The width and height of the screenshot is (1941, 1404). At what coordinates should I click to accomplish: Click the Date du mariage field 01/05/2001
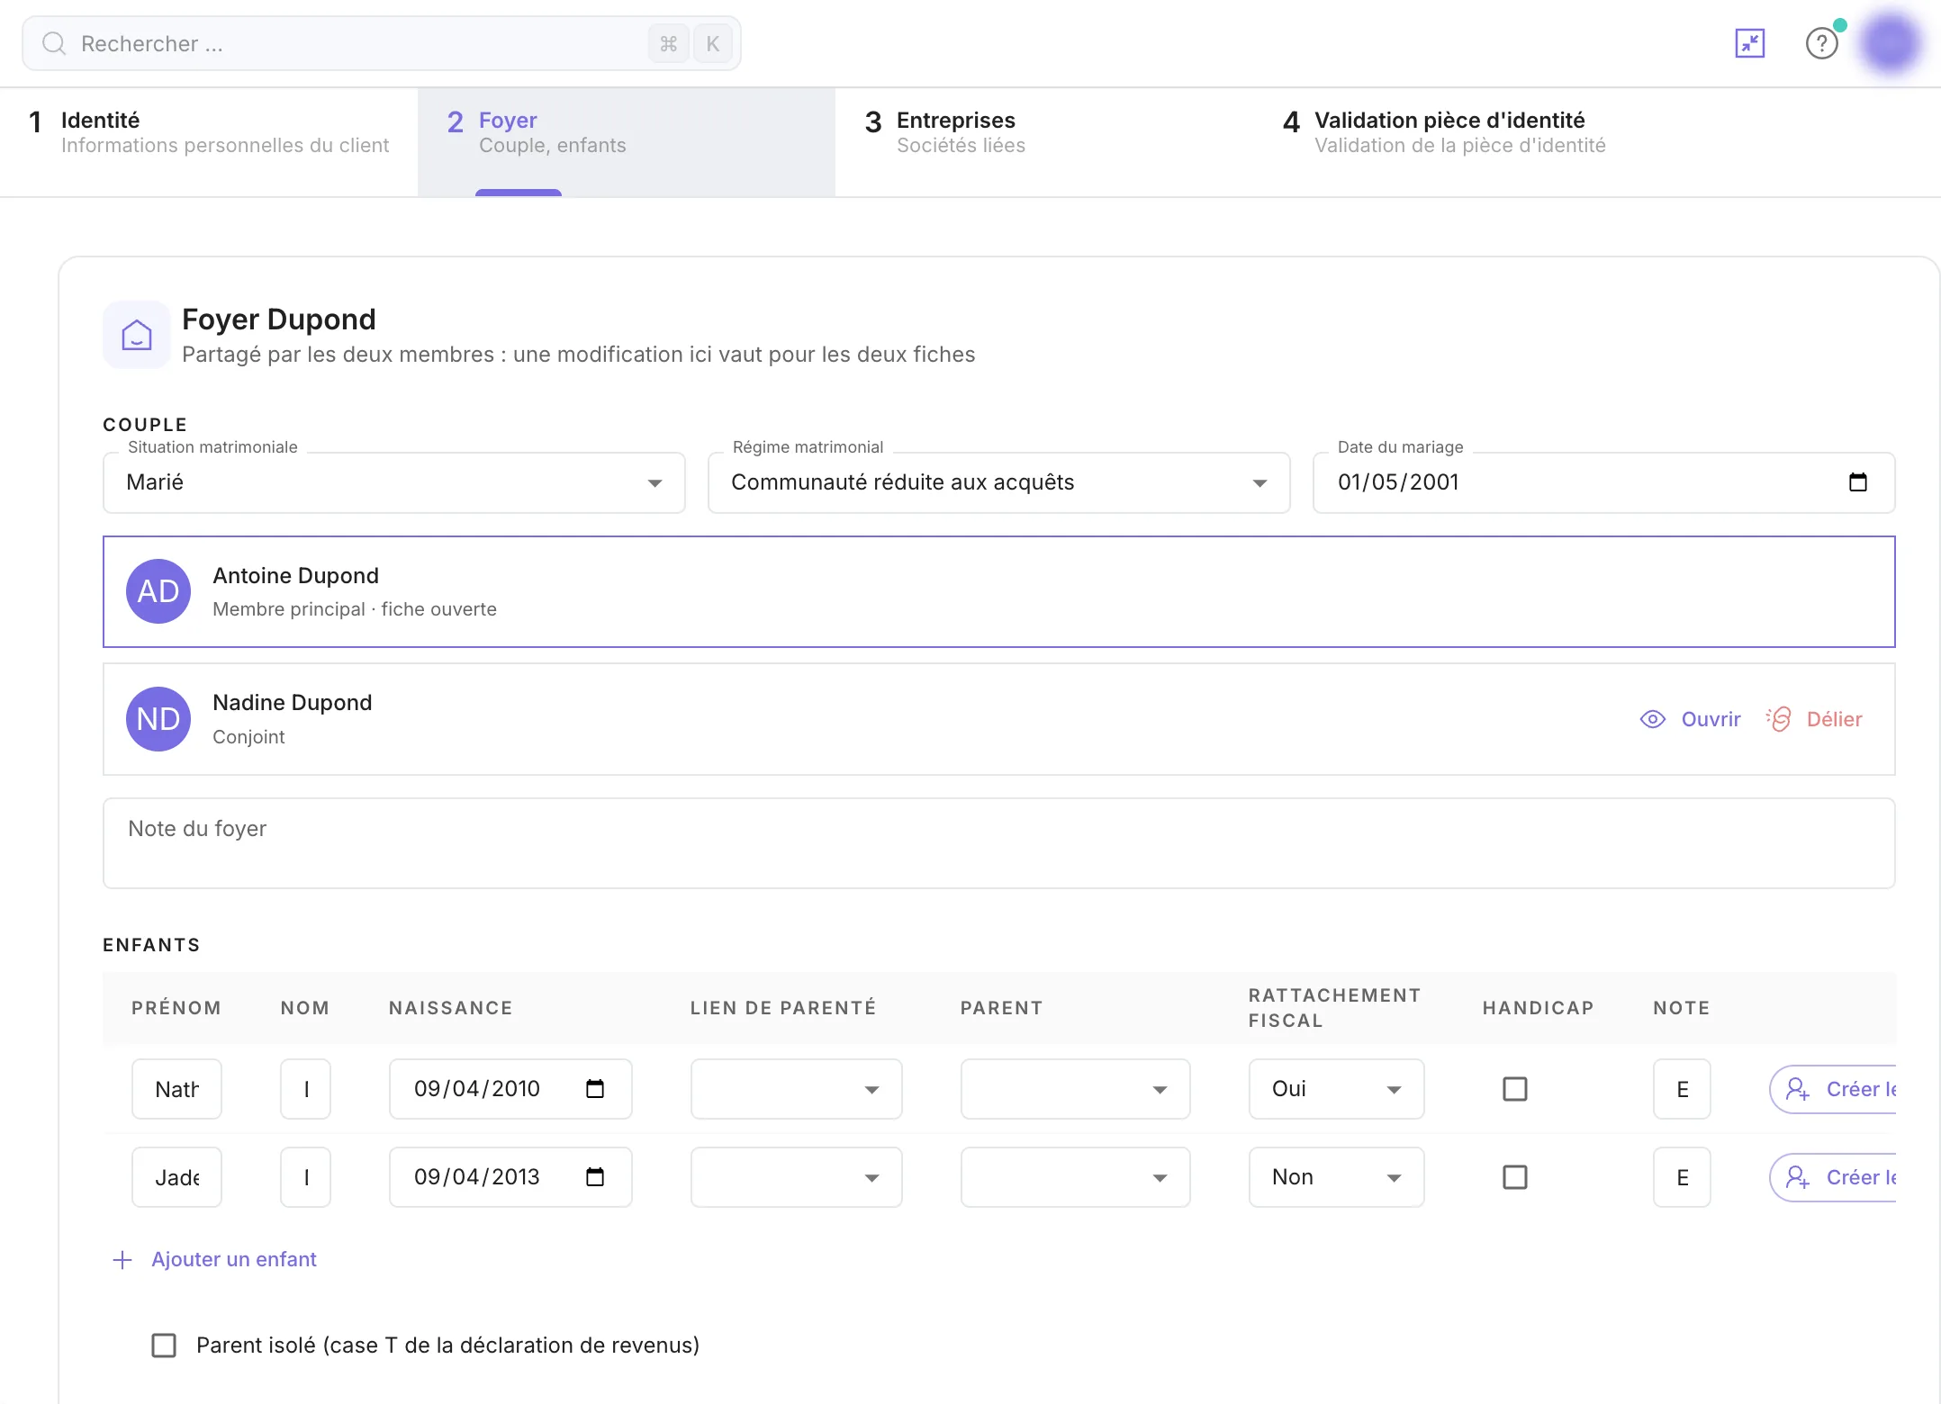click(1604, 482)
